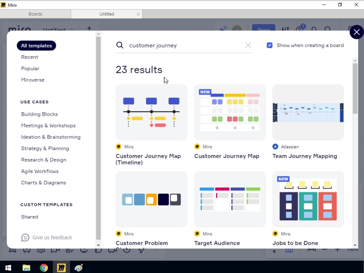364x273 pixels.
Task: Select Charts & Diagrams use case
Action: [44, 182]
